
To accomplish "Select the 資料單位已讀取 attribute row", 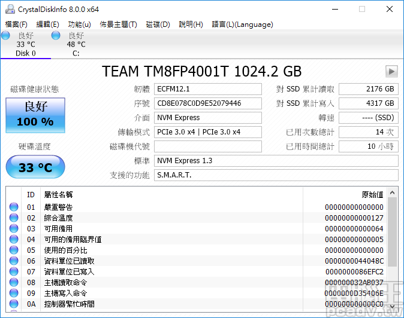I will (197, 261).
